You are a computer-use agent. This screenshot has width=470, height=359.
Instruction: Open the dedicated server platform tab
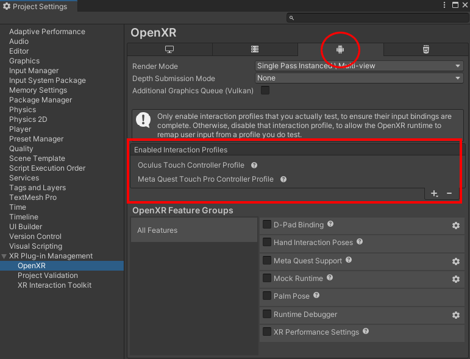(255, 49)
